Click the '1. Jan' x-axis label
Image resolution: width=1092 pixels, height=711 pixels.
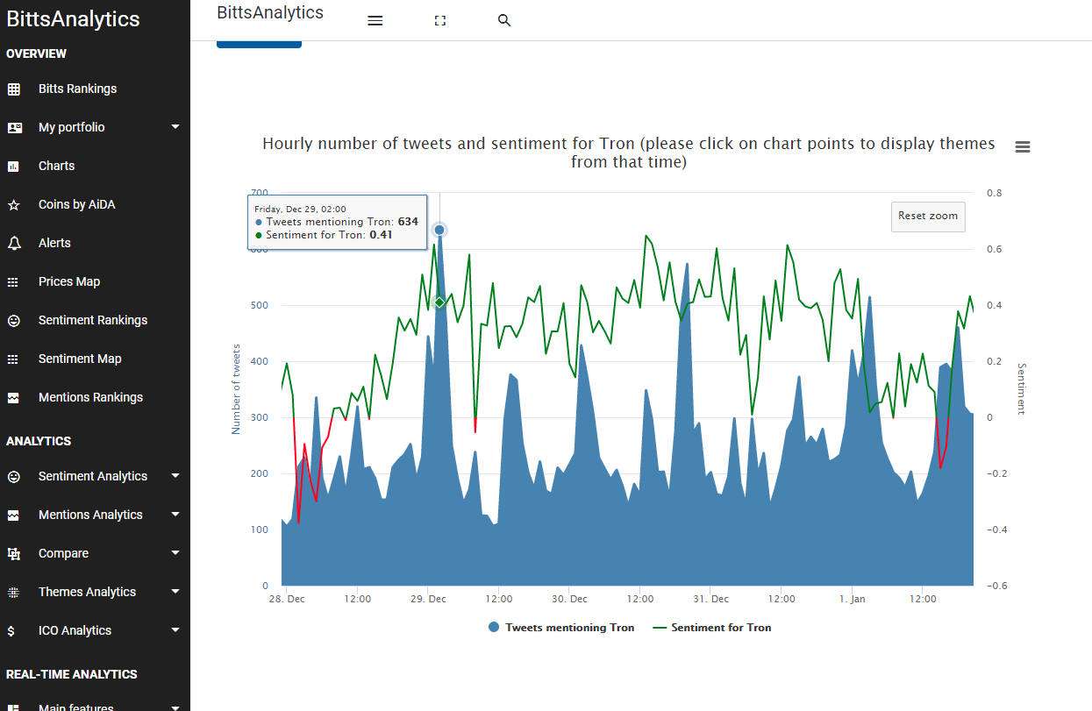(x=852, y=600)
